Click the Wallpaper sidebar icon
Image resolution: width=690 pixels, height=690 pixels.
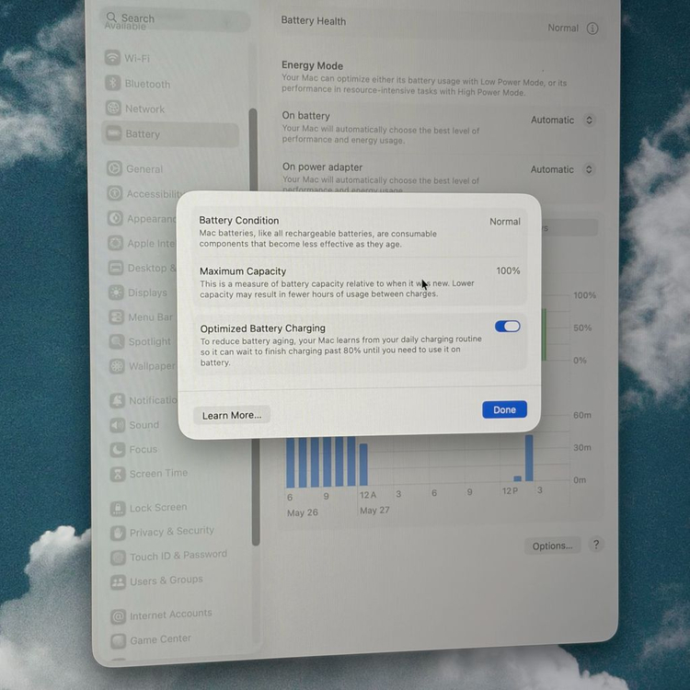coord(117,365)
